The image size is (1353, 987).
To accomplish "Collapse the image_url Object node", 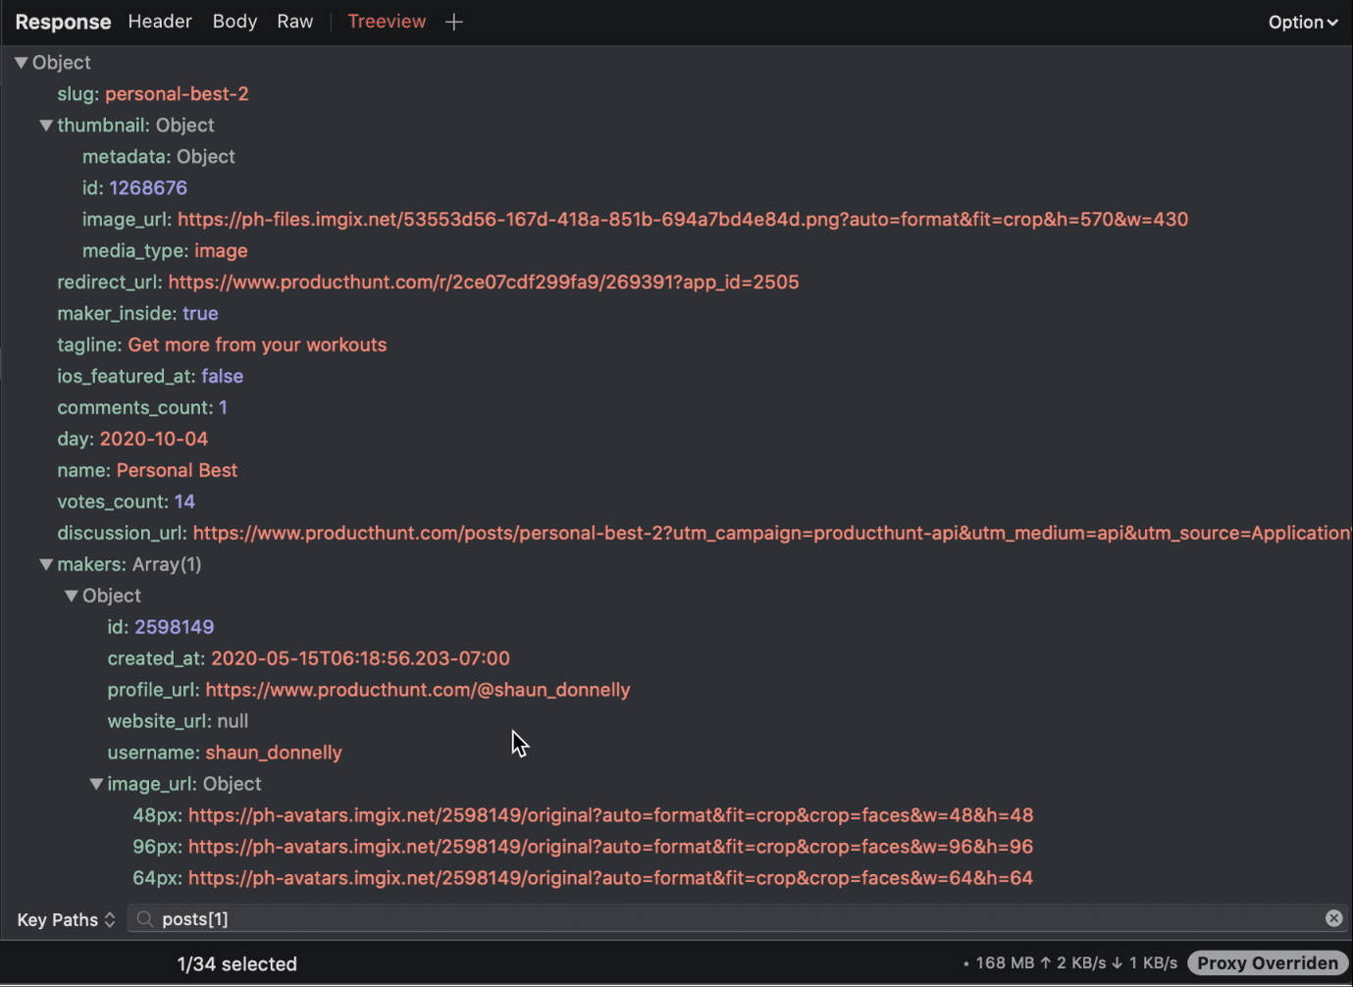I will tap(96, 785).
